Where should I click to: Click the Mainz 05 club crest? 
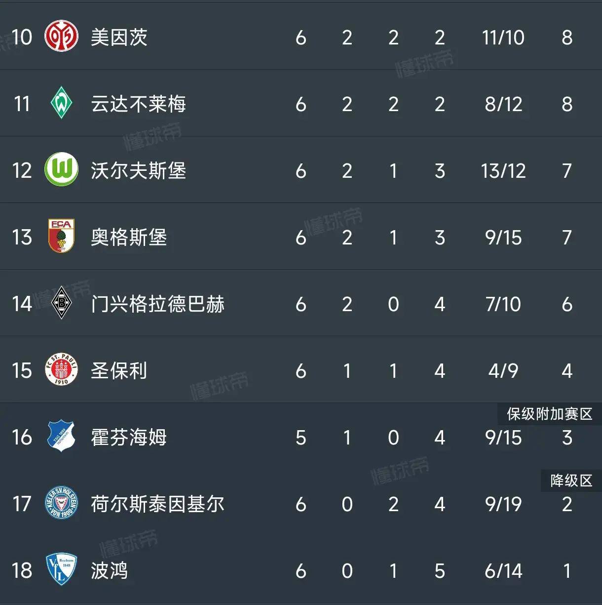61,37
